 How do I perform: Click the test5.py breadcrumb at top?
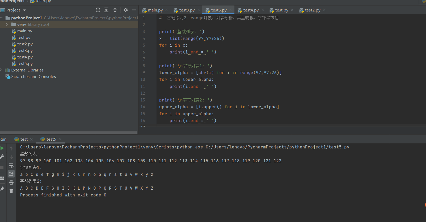click(x=41, y=1)
